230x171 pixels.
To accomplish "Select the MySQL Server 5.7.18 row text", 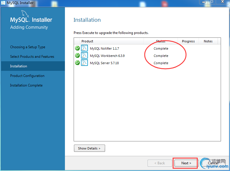I will click(x=104, y=63).
